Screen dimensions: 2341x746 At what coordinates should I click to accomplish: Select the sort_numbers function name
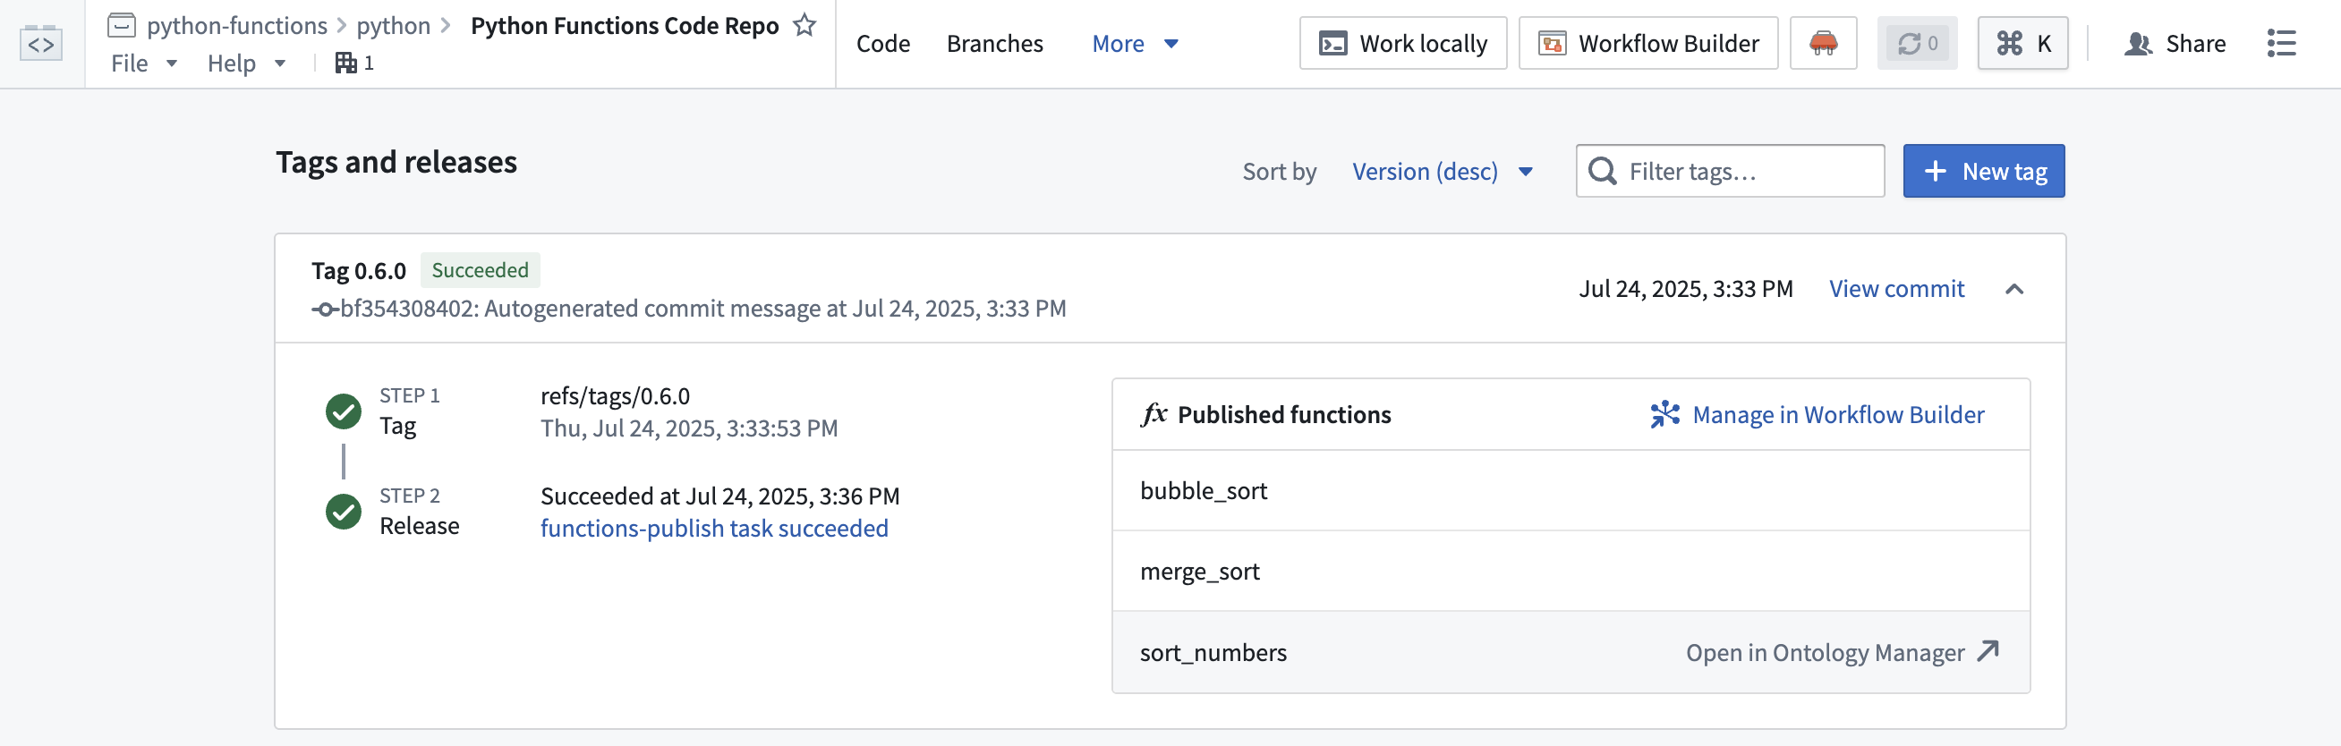click(1213, 652)
